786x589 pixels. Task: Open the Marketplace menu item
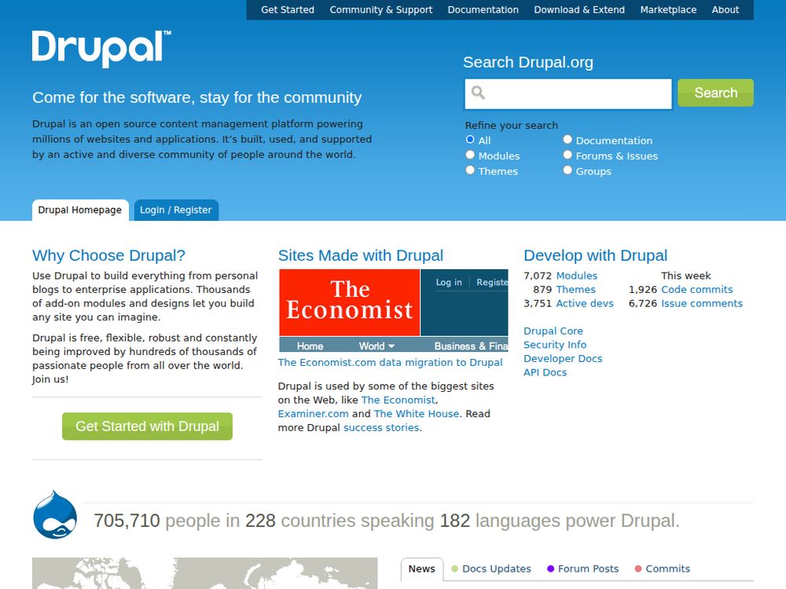pyautogui.click(x=668, y=9)
